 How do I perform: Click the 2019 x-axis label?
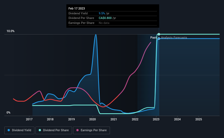tap(71, 119)
